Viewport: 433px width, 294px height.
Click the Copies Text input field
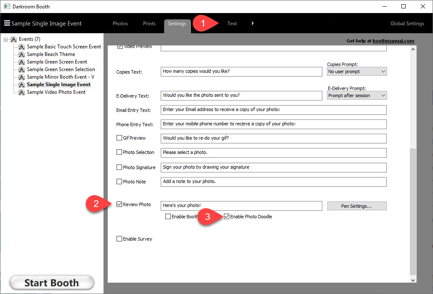click(x=242, y=72)
